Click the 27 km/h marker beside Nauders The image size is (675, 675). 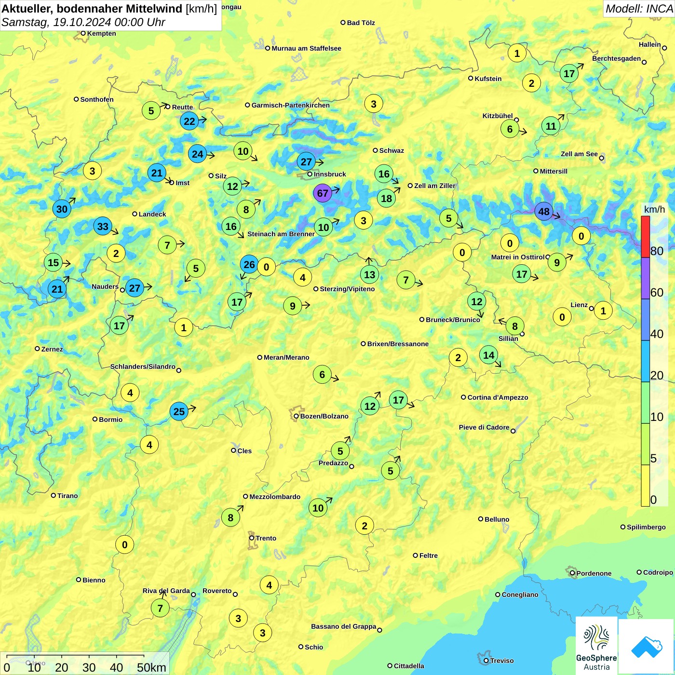coord(135,288)
